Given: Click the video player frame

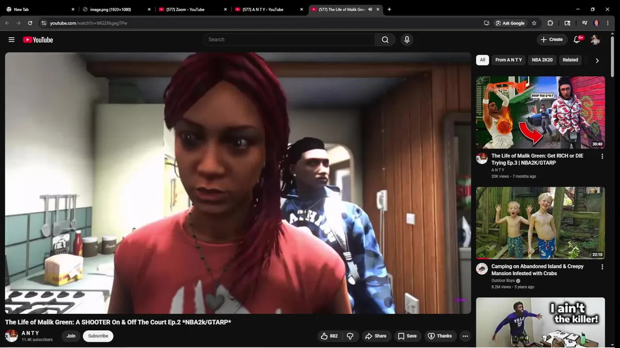Looking at the screenshot, I should coord(238,183).
